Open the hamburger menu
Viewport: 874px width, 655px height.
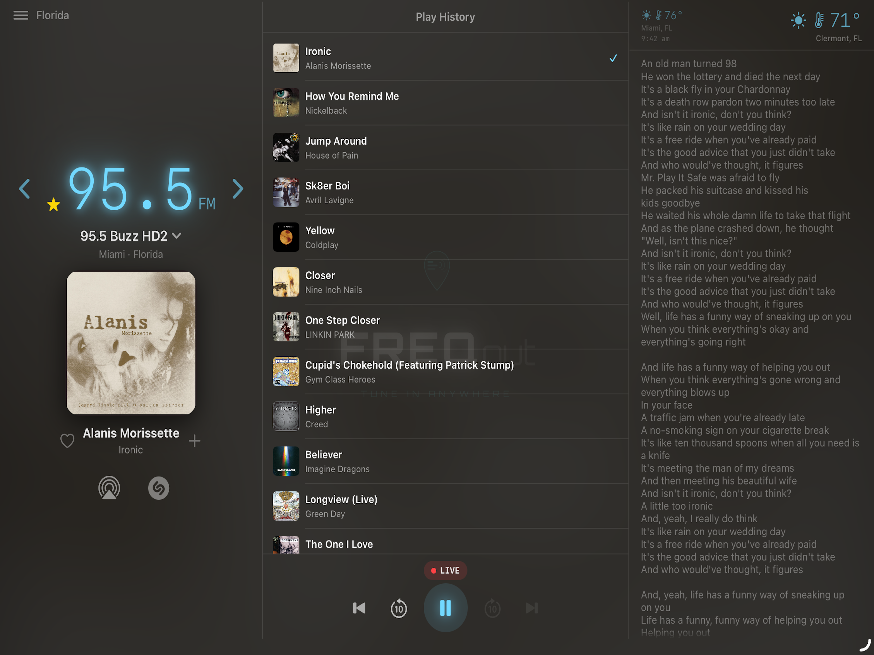coord(21,16)
